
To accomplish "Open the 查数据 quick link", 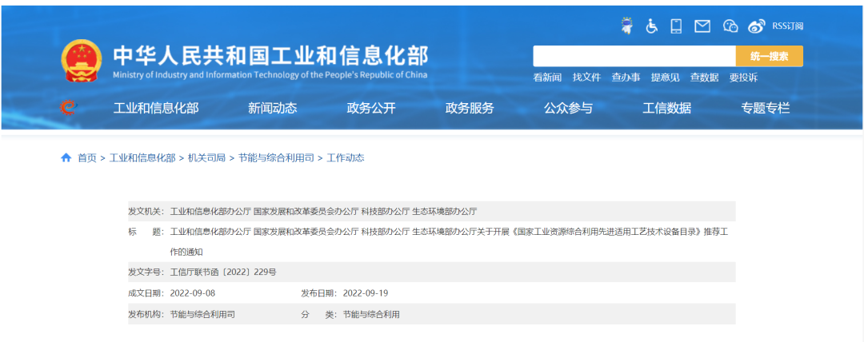I will [x=705, y=78].
